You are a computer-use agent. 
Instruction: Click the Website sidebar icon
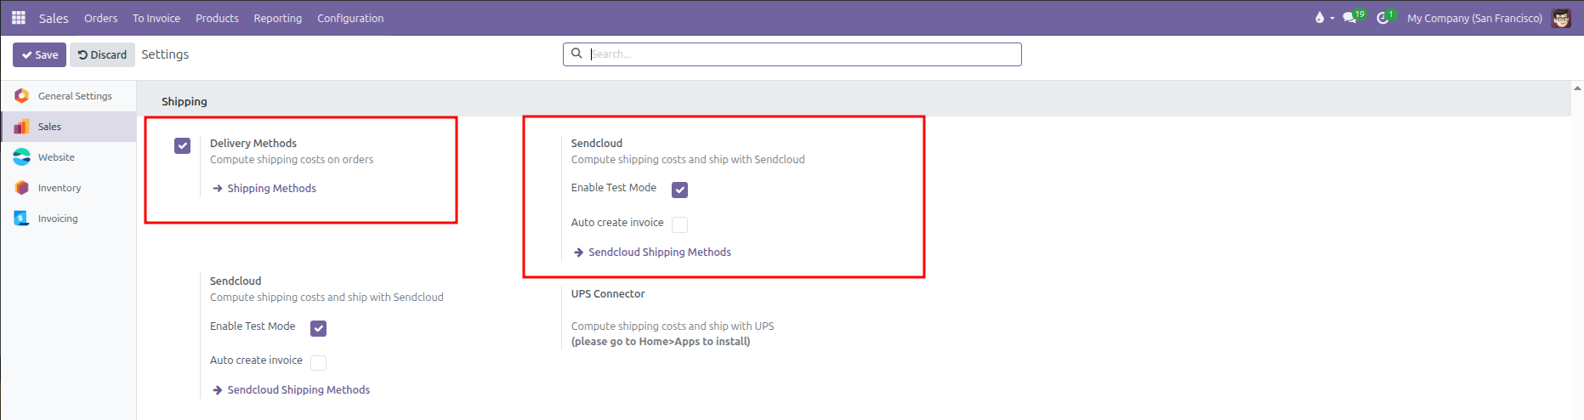[x=22, y=157]
